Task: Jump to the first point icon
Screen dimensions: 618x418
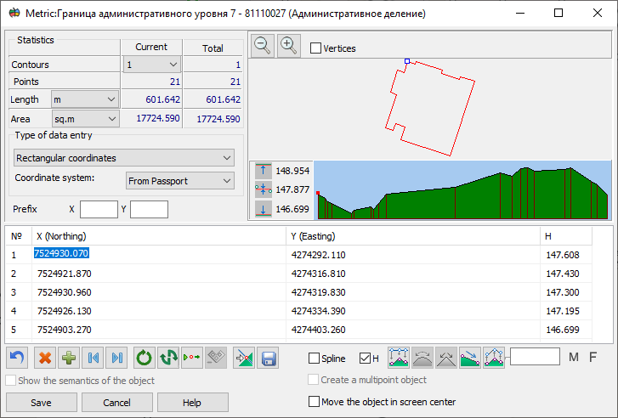Action: (94, 358)
